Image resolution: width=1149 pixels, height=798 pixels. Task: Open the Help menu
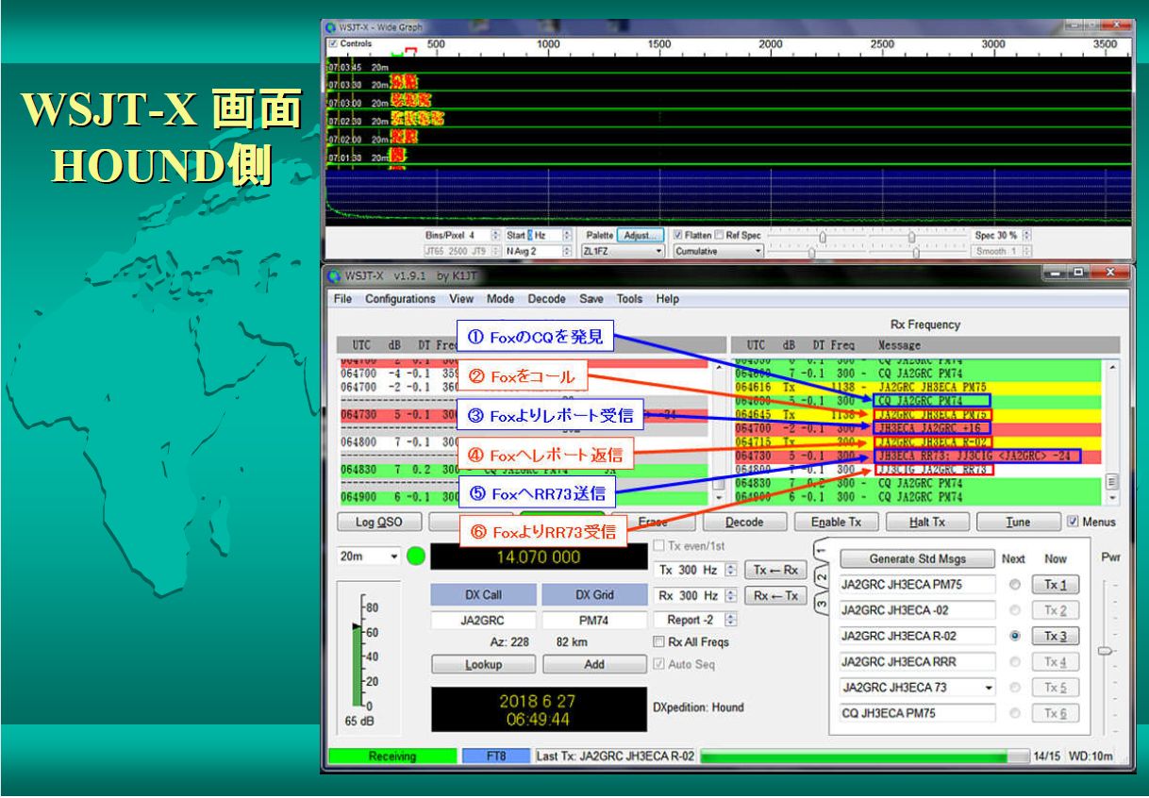667,299
